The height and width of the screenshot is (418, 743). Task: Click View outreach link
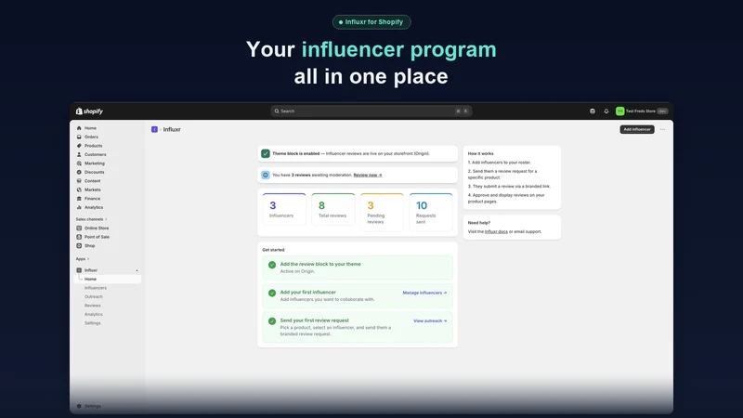[x=430, y=320]
